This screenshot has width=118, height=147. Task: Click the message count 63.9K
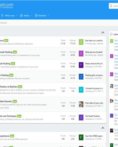pyautogui.click(x=73, y=66)
